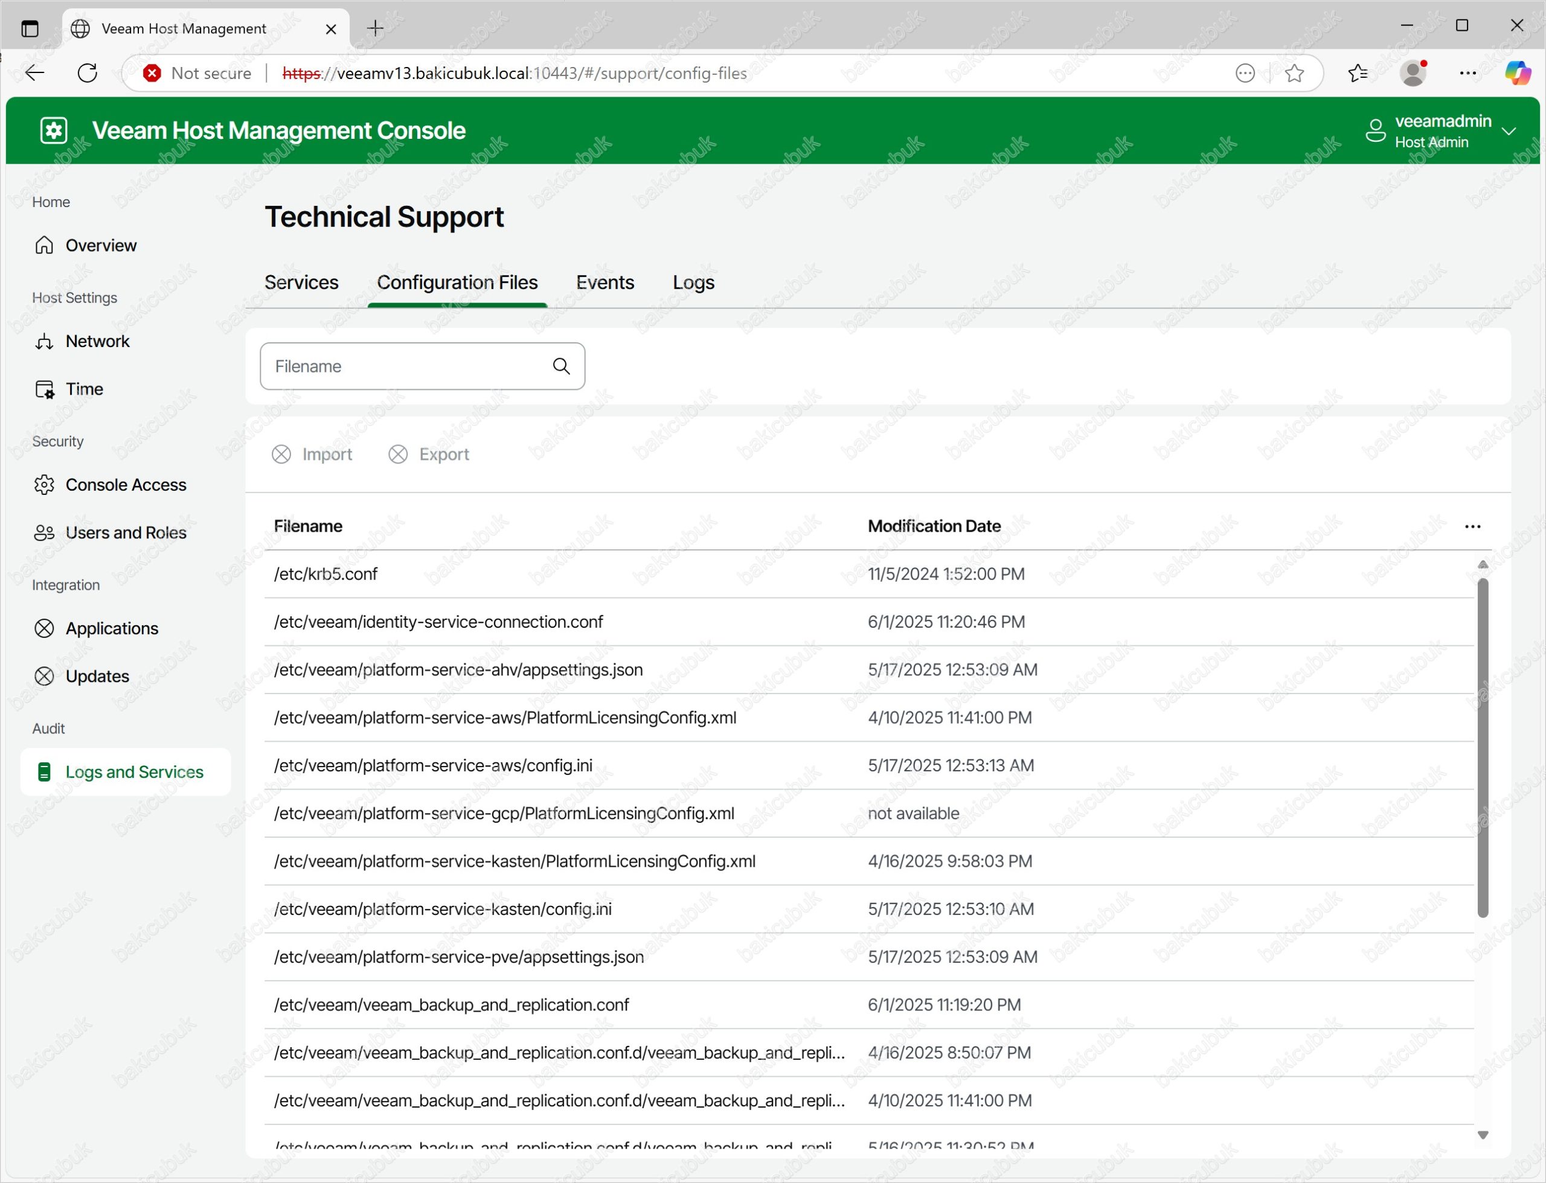
Task: Click the 11/5/2024 1:52:00 PM date cell
Action: pos(946,574)
